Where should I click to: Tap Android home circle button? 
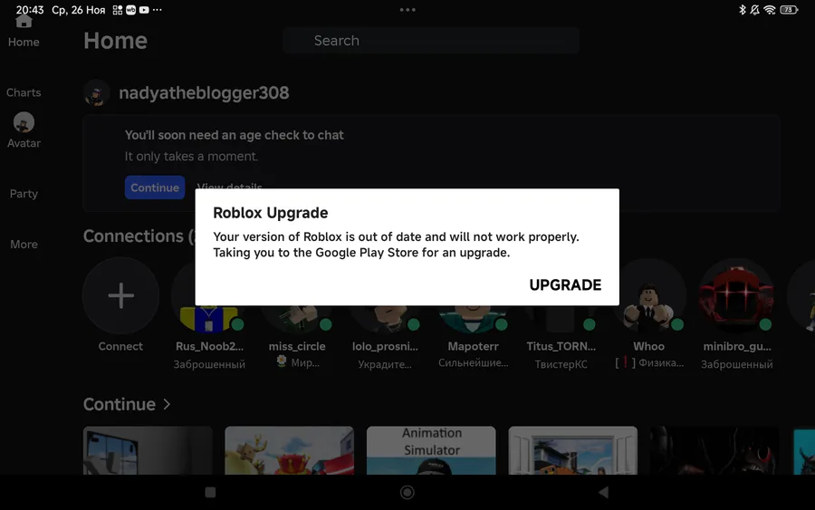click(407, 492)
